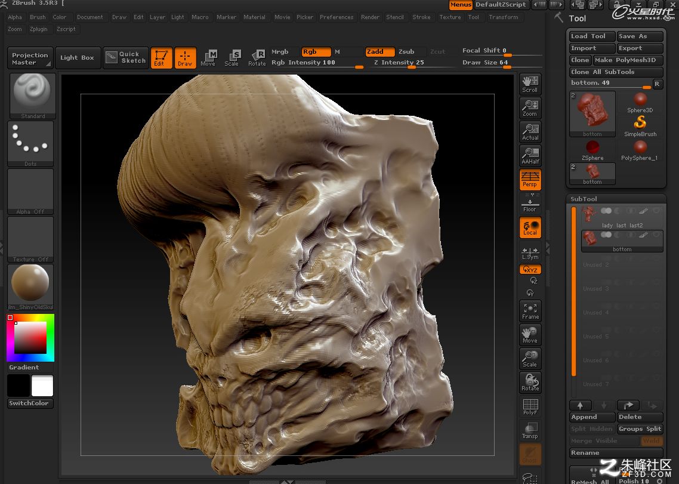Click the Floor grid icon
This screenshot has width=679, height=484.
pyautogui.click(x=530, y=205)
